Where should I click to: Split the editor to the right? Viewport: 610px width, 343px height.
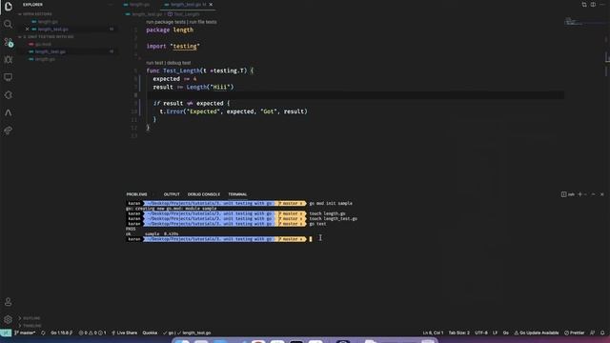pos(593,4)
